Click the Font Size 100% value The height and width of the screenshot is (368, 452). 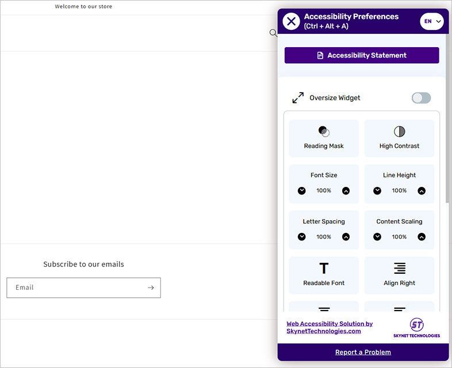pos(324,190)
